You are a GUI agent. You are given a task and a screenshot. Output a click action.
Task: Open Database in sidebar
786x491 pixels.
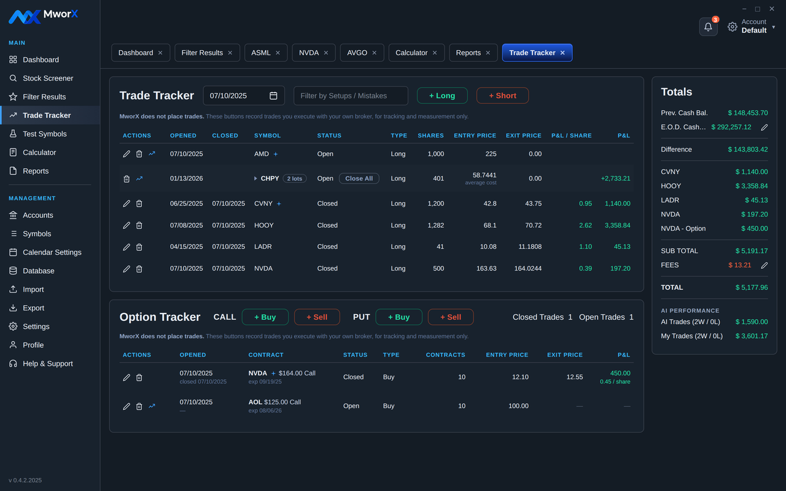(x=50, y=271)
